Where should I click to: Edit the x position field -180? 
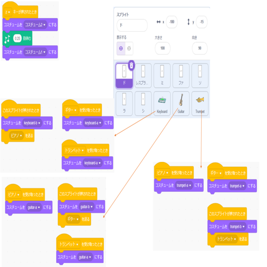click(172, 22)
